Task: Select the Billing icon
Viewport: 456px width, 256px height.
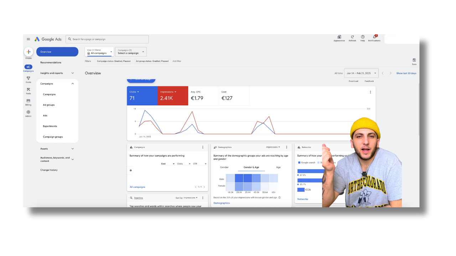Action: (x=28, y=101)
